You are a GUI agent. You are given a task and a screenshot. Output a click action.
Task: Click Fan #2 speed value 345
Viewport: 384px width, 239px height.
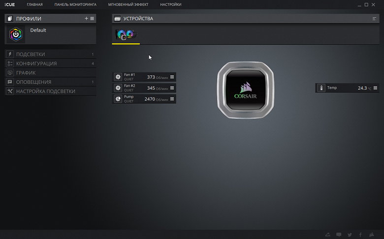(x=151, y=88)
